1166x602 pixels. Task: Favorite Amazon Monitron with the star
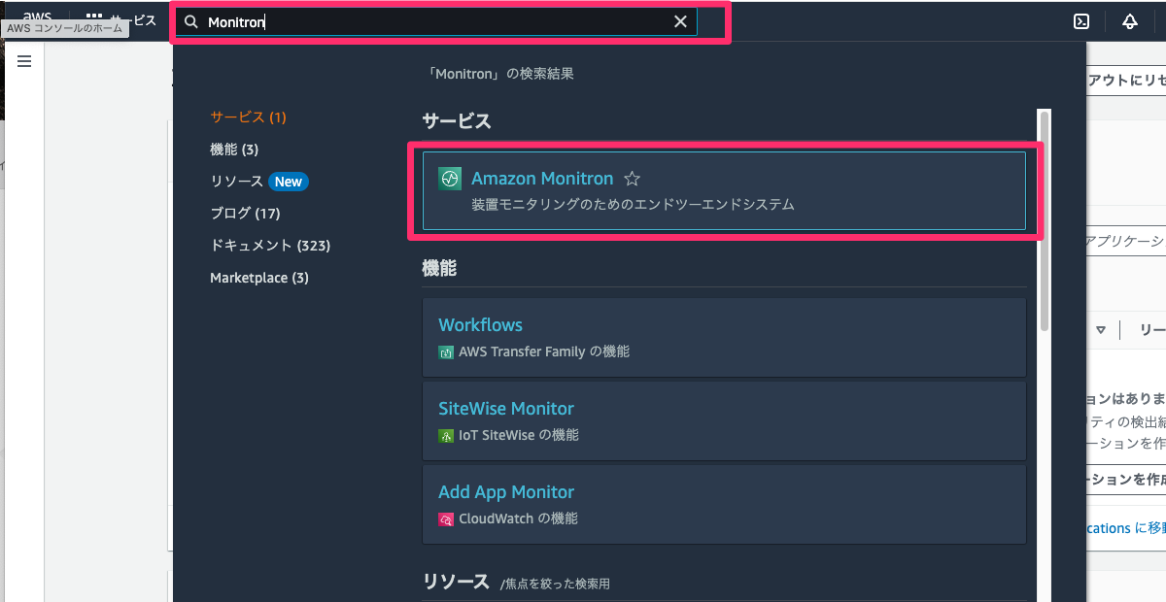pos(632,179)
